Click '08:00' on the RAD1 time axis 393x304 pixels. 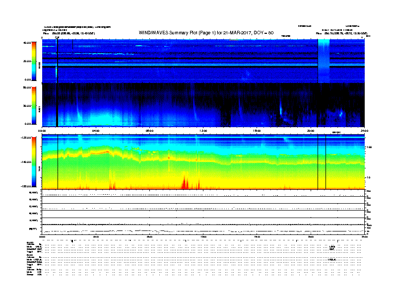point(149,131)
